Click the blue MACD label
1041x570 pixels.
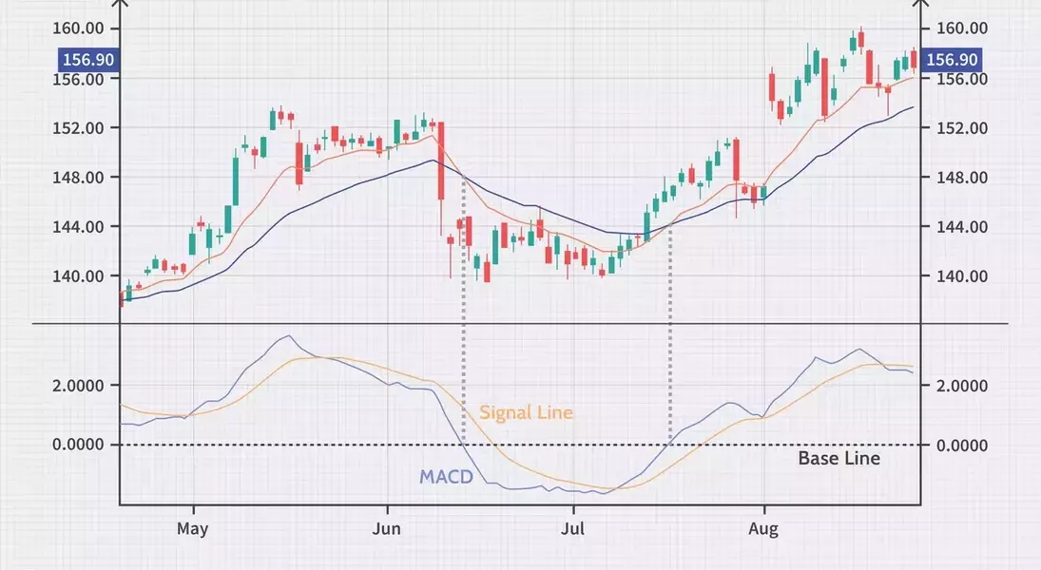pyautogui.click(x=446, y=477)
